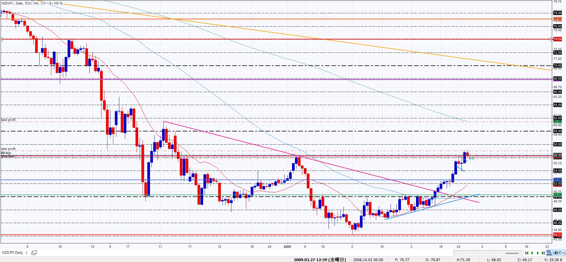Click the #3 buy order label
This screenshot has height=262, width=566.
pos(6,153)
